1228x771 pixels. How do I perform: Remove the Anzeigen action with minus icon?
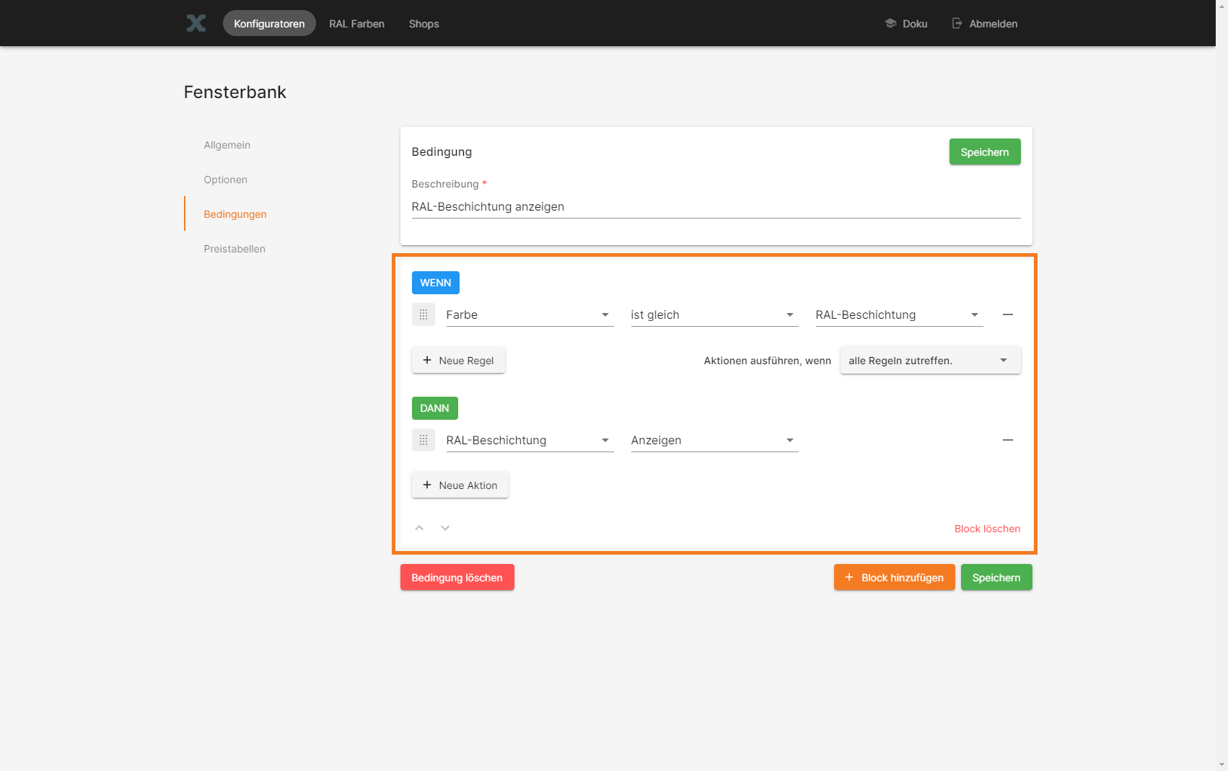[x=1008, y=440]
